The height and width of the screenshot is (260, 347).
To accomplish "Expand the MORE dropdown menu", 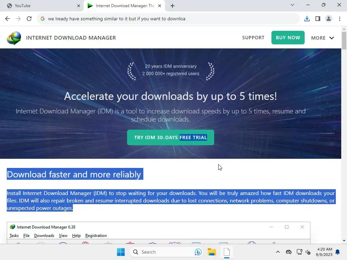I will [x=323, y=38].
